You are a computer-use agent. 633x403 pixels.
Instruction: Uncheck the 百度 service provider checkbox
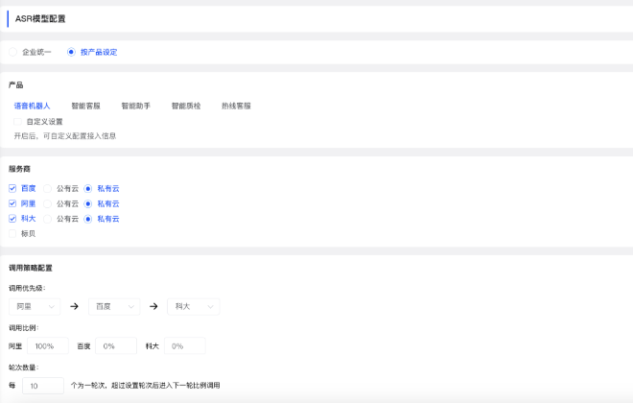point(12,188)
